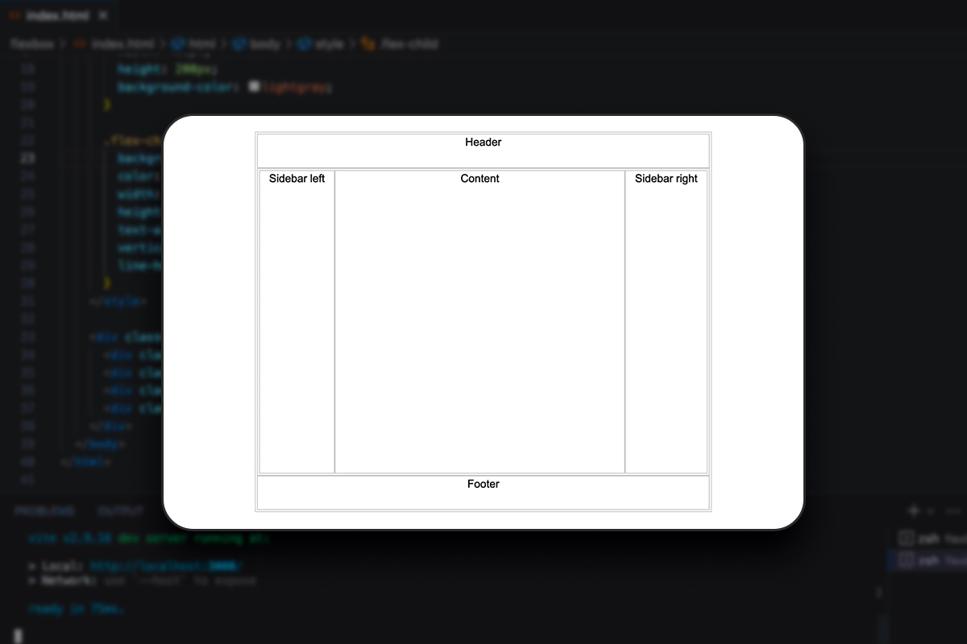The height and width of the screenshot is (644, 967).
Task: Click the Content label in the center cell
Action: 479,179
